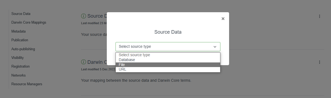Click the info icon beside Darwin Core heading
The height and width of the screenshot is (98, 331).
tap(84, 62)
